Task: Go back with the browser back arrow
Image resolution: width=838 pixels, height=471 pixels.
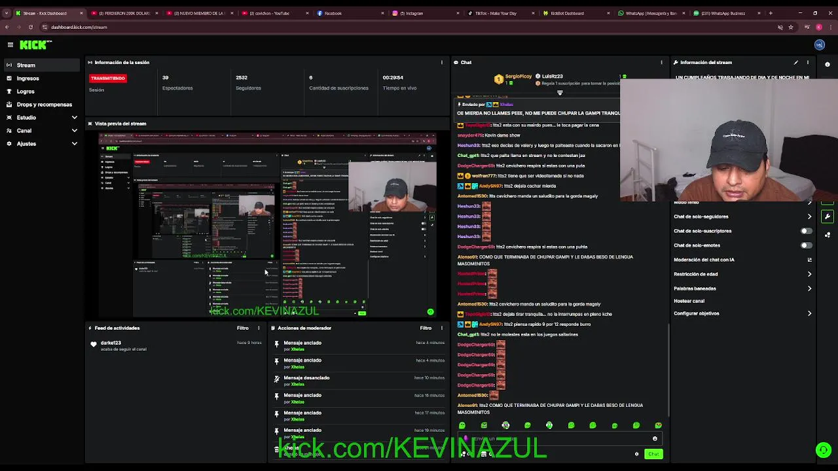Action: point(7,27)
